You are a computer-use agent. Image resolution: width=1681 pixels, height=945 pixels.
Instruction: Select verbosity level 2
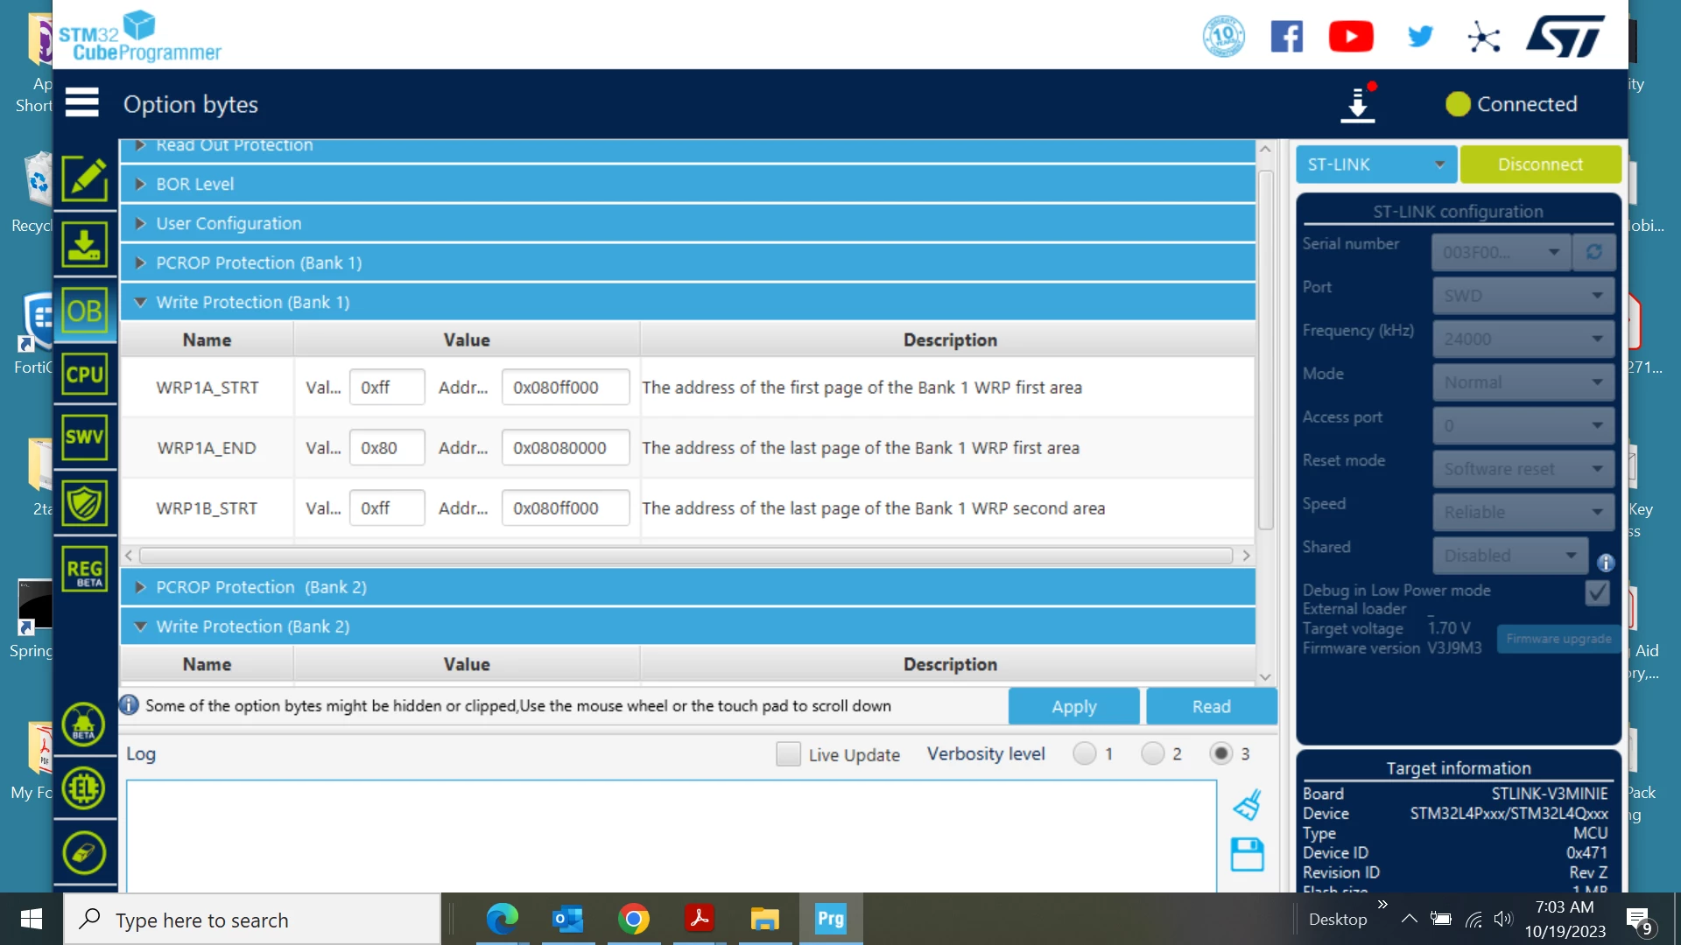[1152, 753]
